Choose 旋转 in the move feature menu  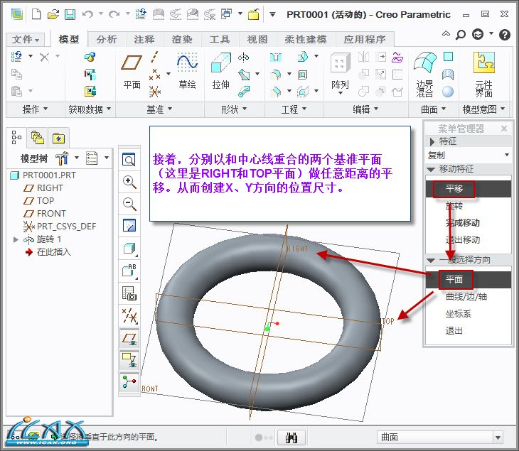point(454,206)
